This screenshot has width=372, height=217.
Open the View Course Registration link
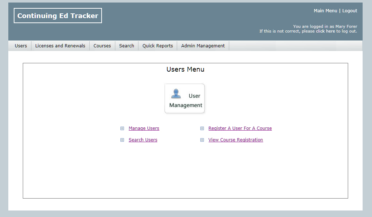pyautogui.click(x=236, y=140)
